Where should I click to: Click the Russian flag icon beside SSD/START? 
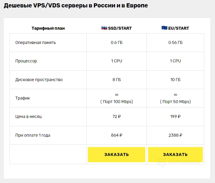(104, 28)
